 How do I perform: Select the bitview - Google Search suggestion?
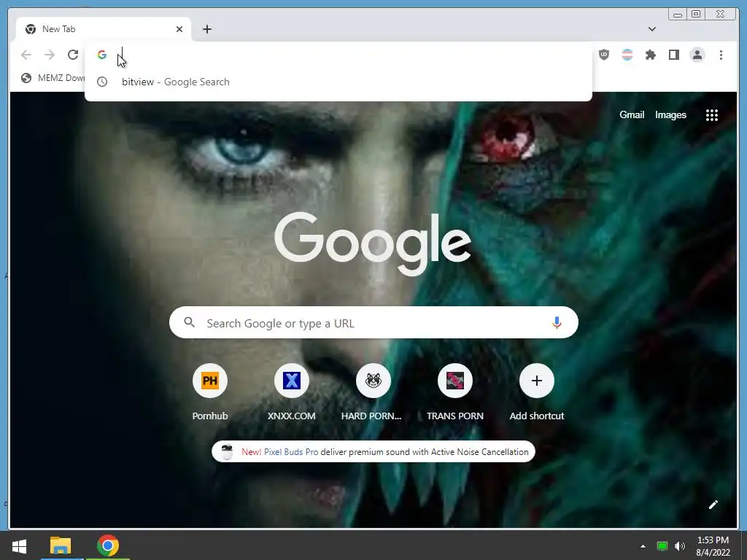(x=338, y=82)
